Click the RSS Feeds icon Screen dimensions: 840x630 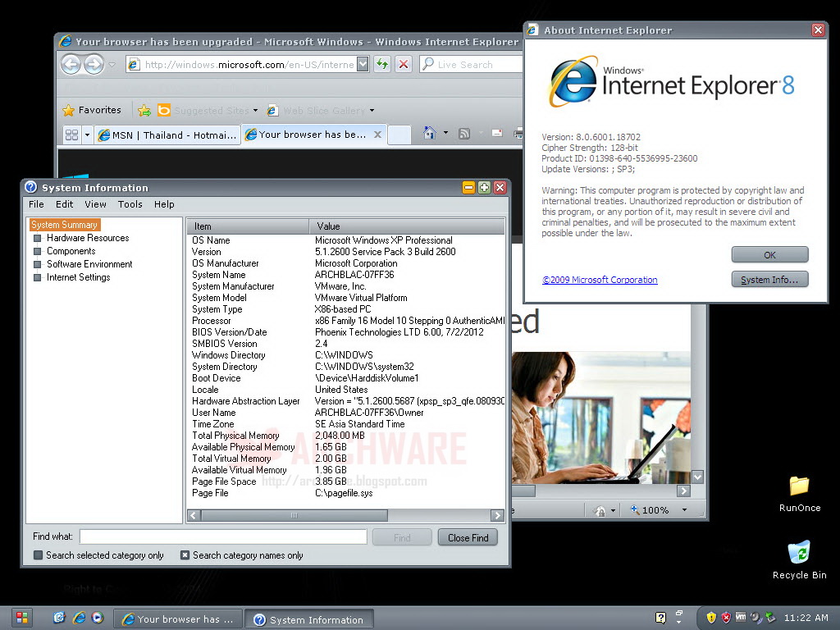464,134
